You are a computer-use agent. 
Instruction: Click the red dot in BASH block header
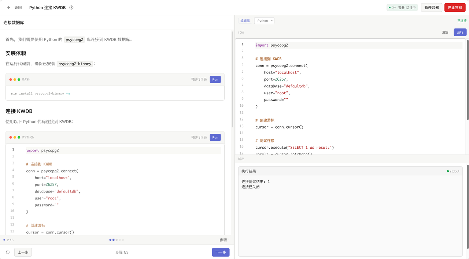click(x=11, y=80)
